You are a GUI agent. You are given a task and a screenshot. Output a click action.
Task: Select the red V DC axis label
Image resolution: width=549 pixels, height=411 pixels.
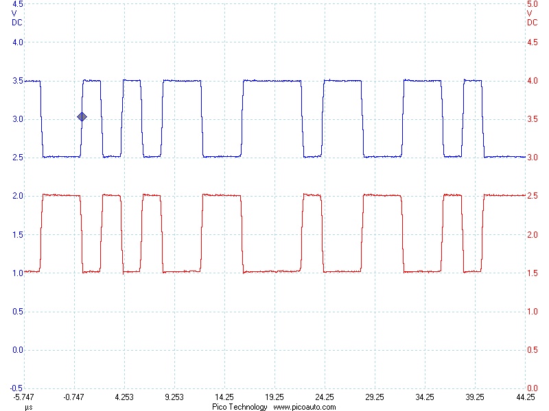533,17
